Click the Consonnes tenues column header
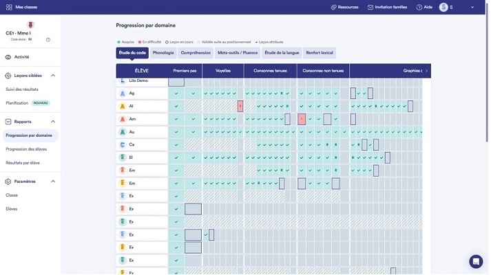 point(270,71)
